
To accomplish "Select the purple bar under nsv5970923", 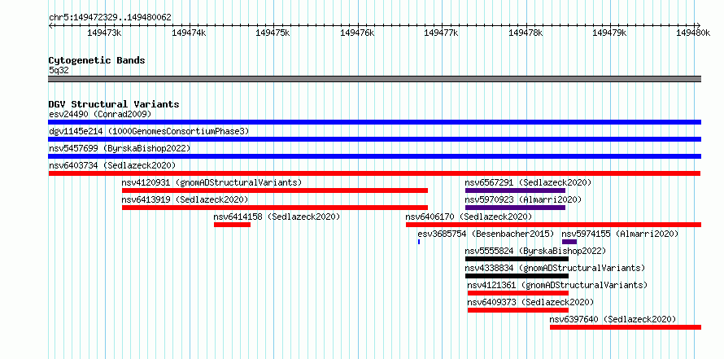I will pos(515,208).
